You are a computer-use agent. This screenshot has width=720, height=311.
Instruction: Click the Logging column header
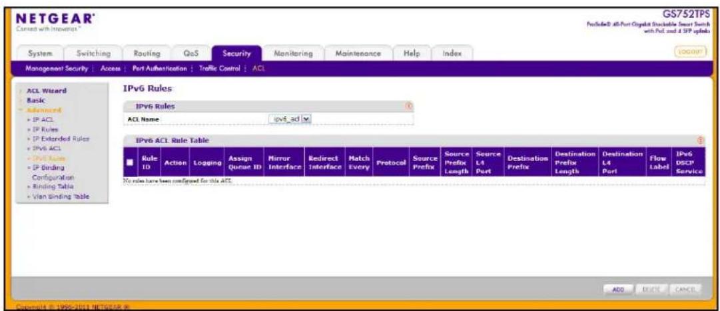[x=206, y=162]
